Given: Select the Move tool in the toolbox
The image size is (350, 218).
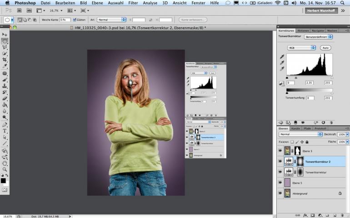Looking at the screenshot, I should [5, 34].
